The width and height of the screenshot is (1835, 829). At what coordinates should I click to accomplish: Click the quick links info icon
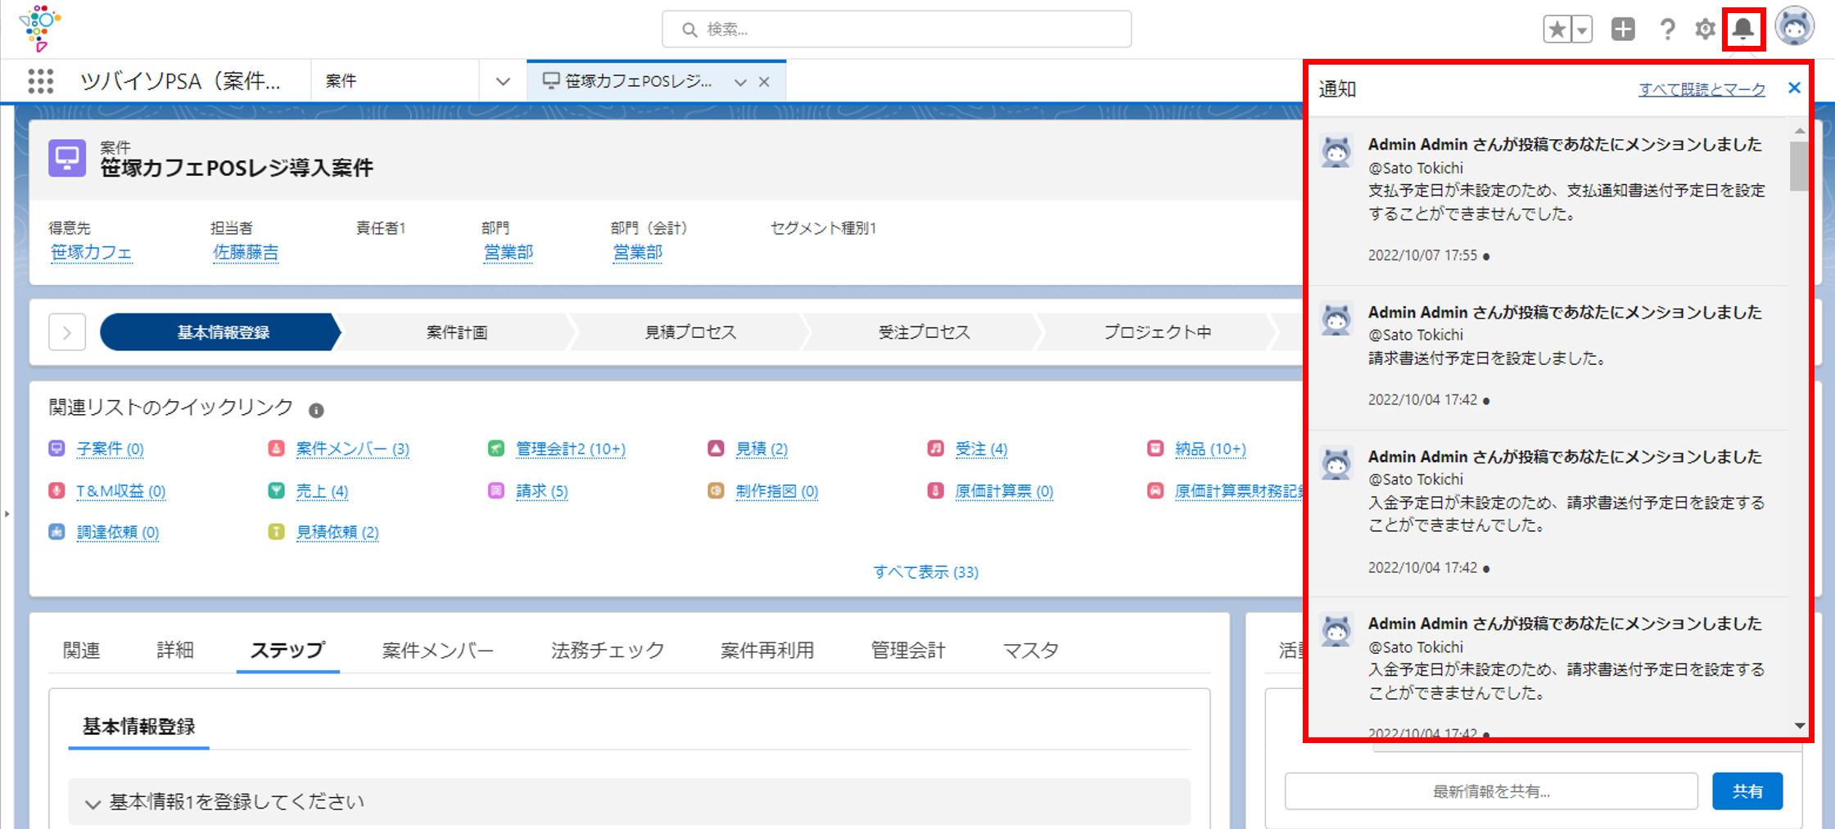pyautogui.click(x=316, y=410)
